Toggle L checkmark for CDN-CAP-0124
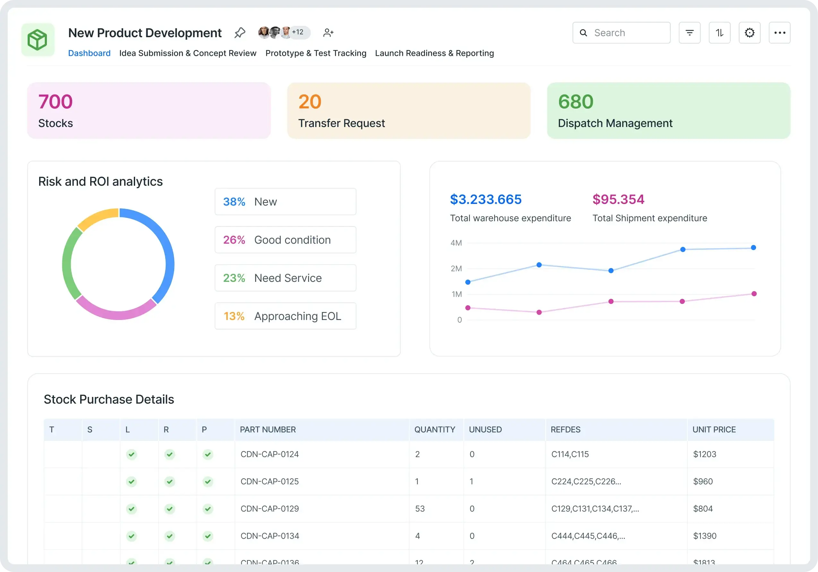 (x=132, y=454)
